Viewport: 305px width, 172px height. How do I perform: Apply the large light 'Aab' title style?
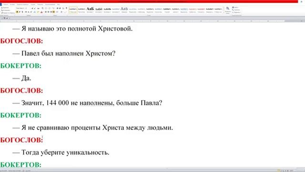coord(124,10)
